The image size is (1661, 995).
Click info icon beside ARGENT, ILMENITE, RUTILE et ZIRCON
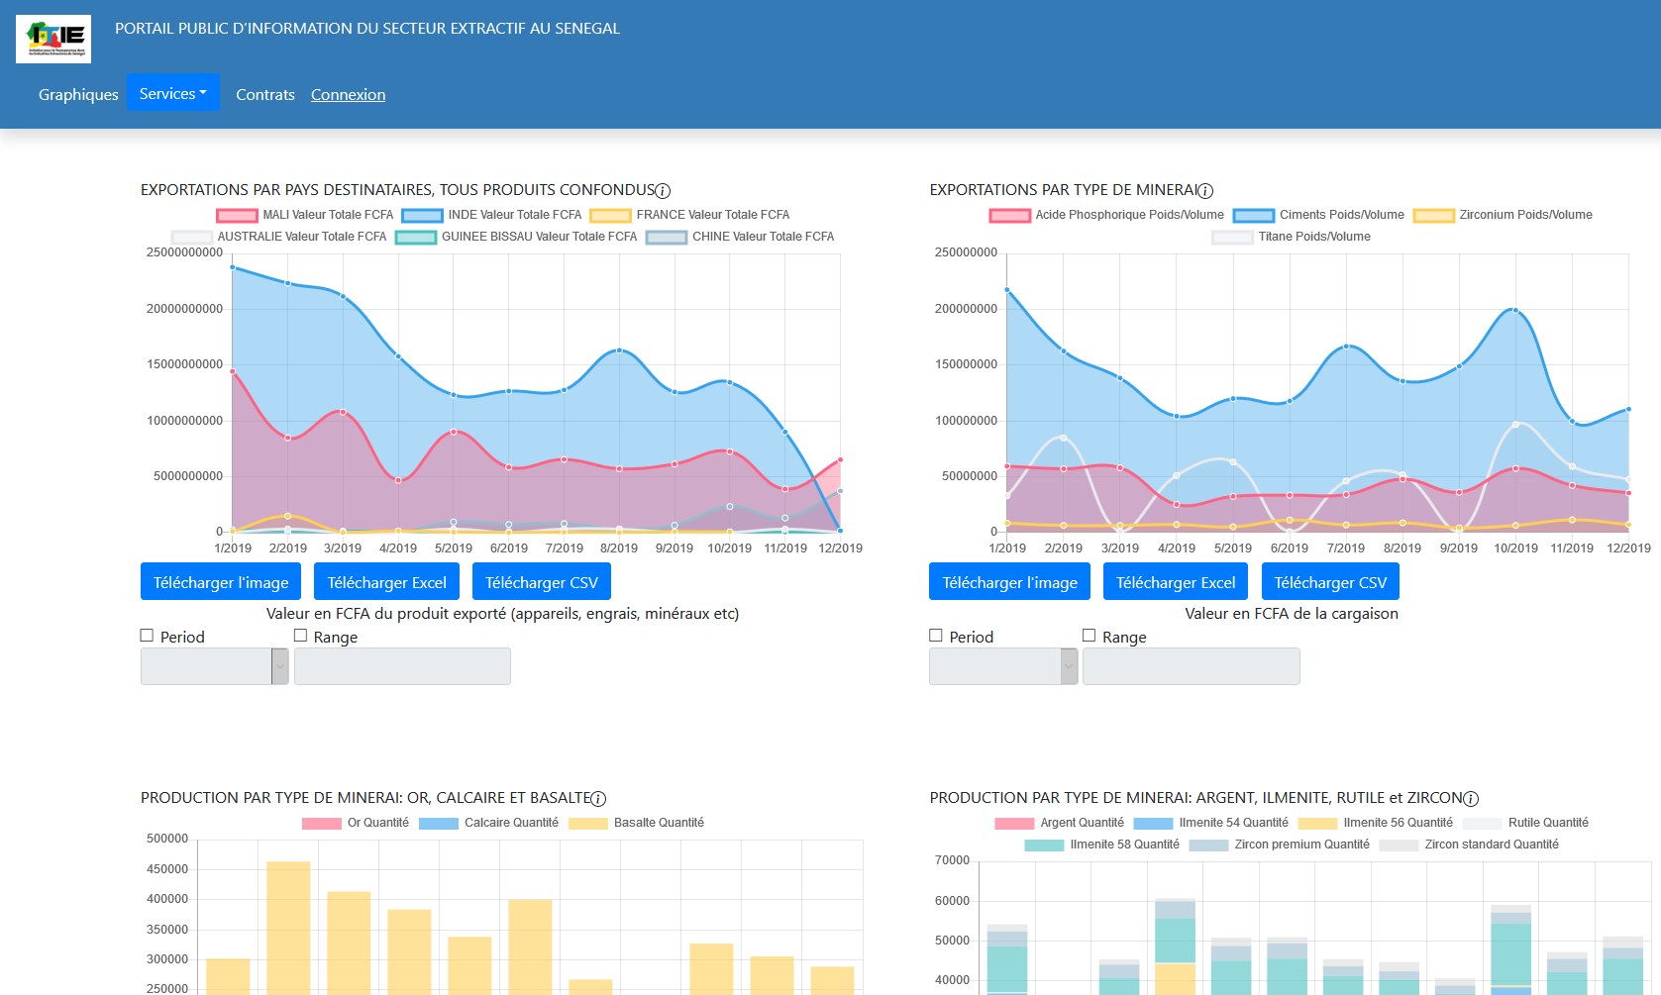pos(1471,799)
